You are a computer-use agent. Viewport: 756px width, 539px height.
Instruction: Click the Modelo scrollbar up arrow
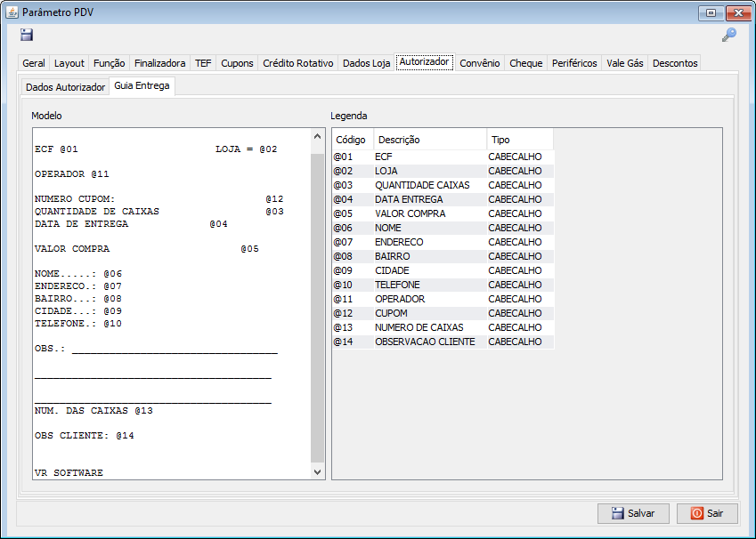click(x=317, y=137)
